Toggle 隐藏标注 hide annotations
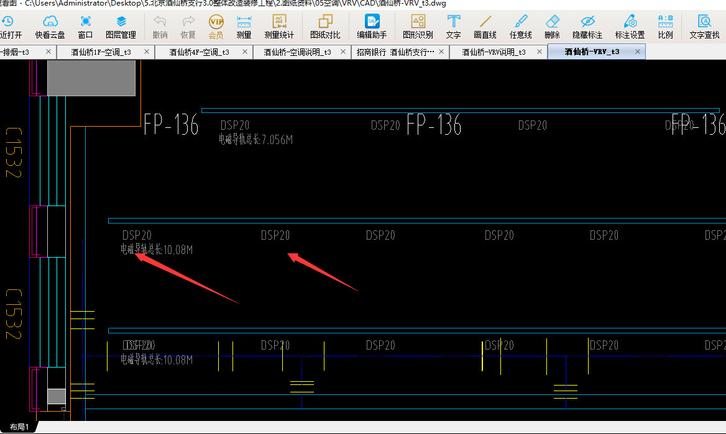This screenshot has width=726, height=434. (587, 27)
